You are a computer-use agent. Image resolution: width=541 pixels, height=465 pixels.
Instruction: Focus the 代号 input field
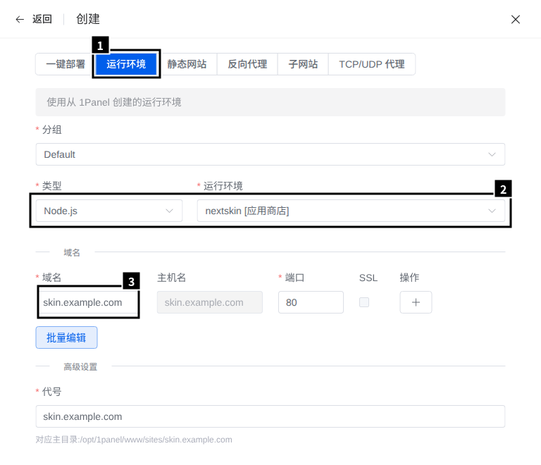click(270, 416)
